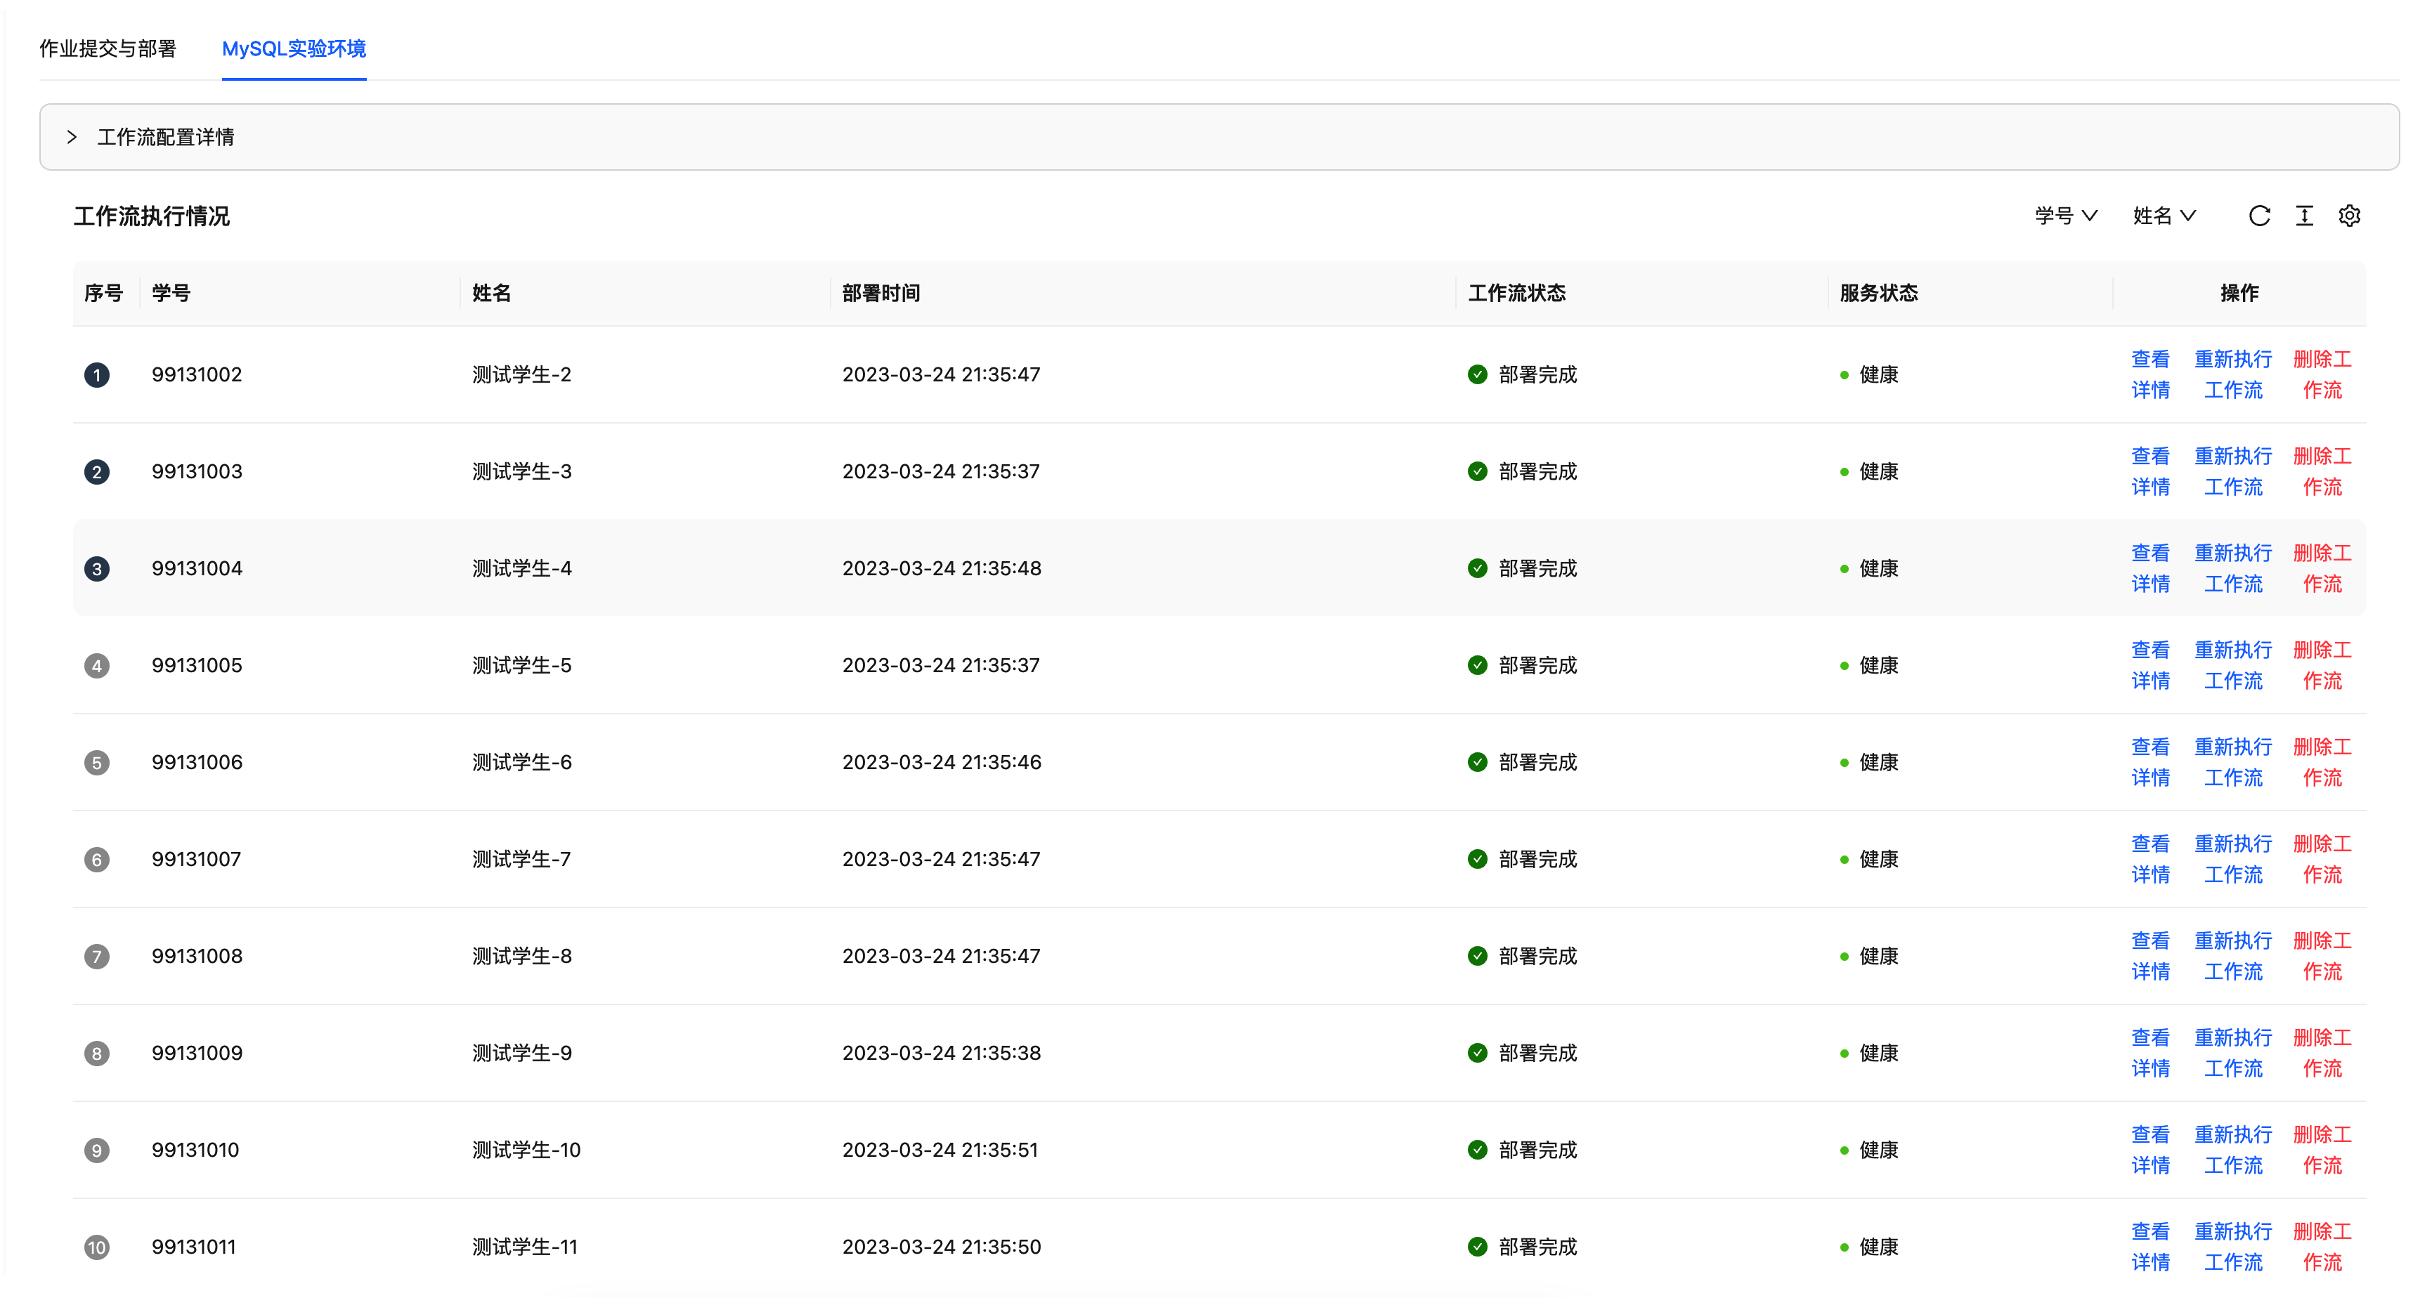Click the 部署时间 column header
Image resolution: width=2413 pixels, height=1298 pixels.
(880, 293)
